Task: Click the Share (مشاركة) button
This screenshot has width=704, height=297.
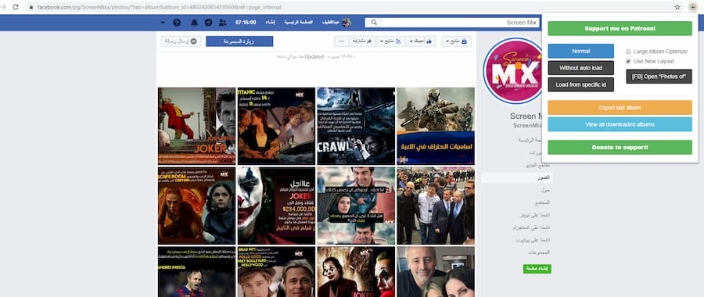Action: (362, 41)
